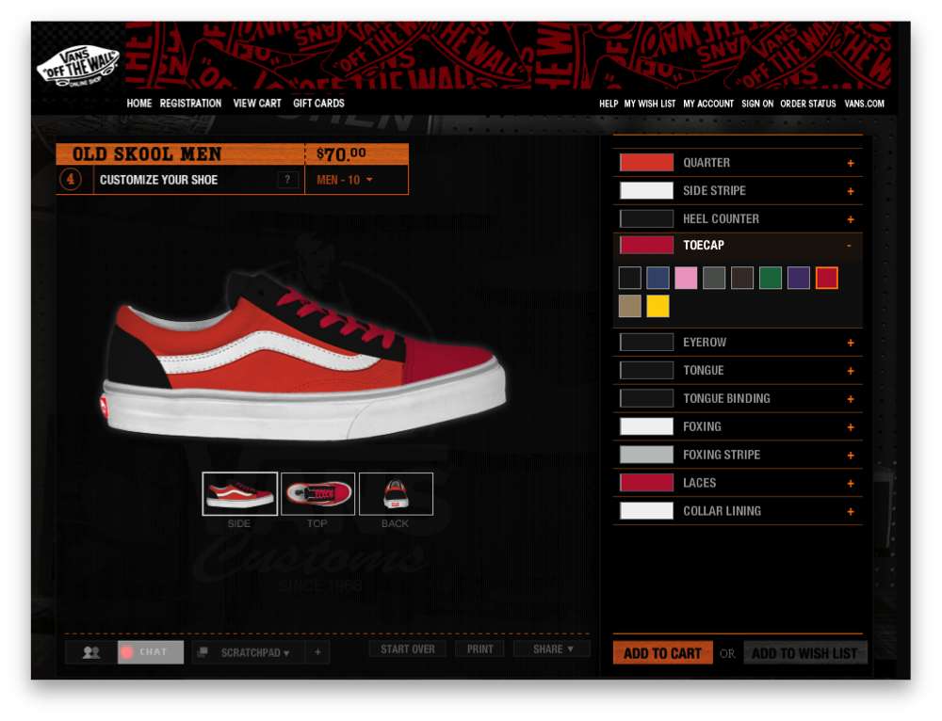
Task: Open the friends icon beside Chat
Action: tap(91, 652)
